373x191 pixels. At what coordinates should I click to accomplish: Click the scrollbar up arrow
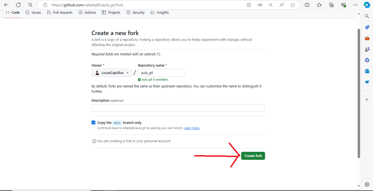point(359,13)
